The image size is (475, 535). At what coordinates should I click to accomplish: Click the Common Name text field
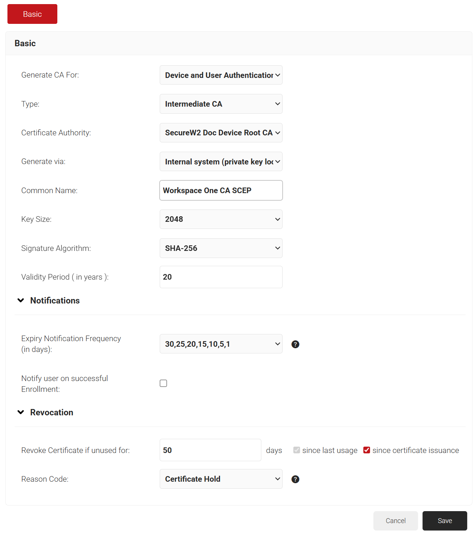[x=221, y=191]
